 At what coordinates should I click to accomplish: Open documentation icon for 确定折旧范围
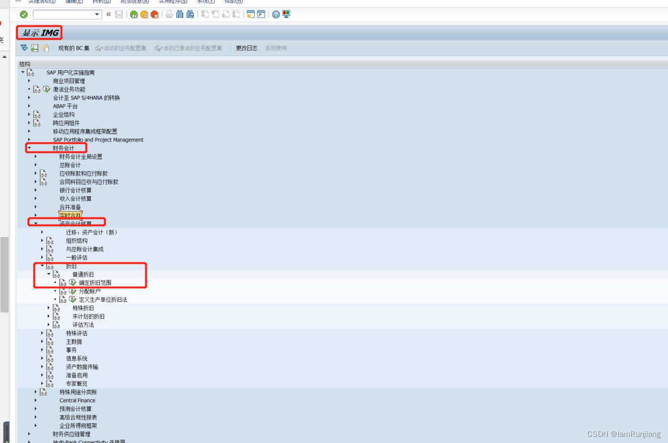(63, 283)
